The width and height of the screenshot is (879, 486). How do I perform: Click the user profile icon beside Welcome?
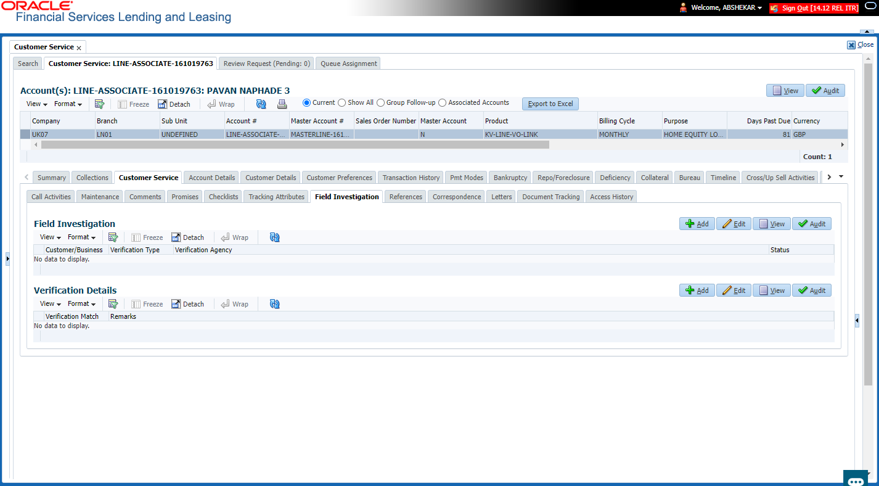click(x=684, y=7)
